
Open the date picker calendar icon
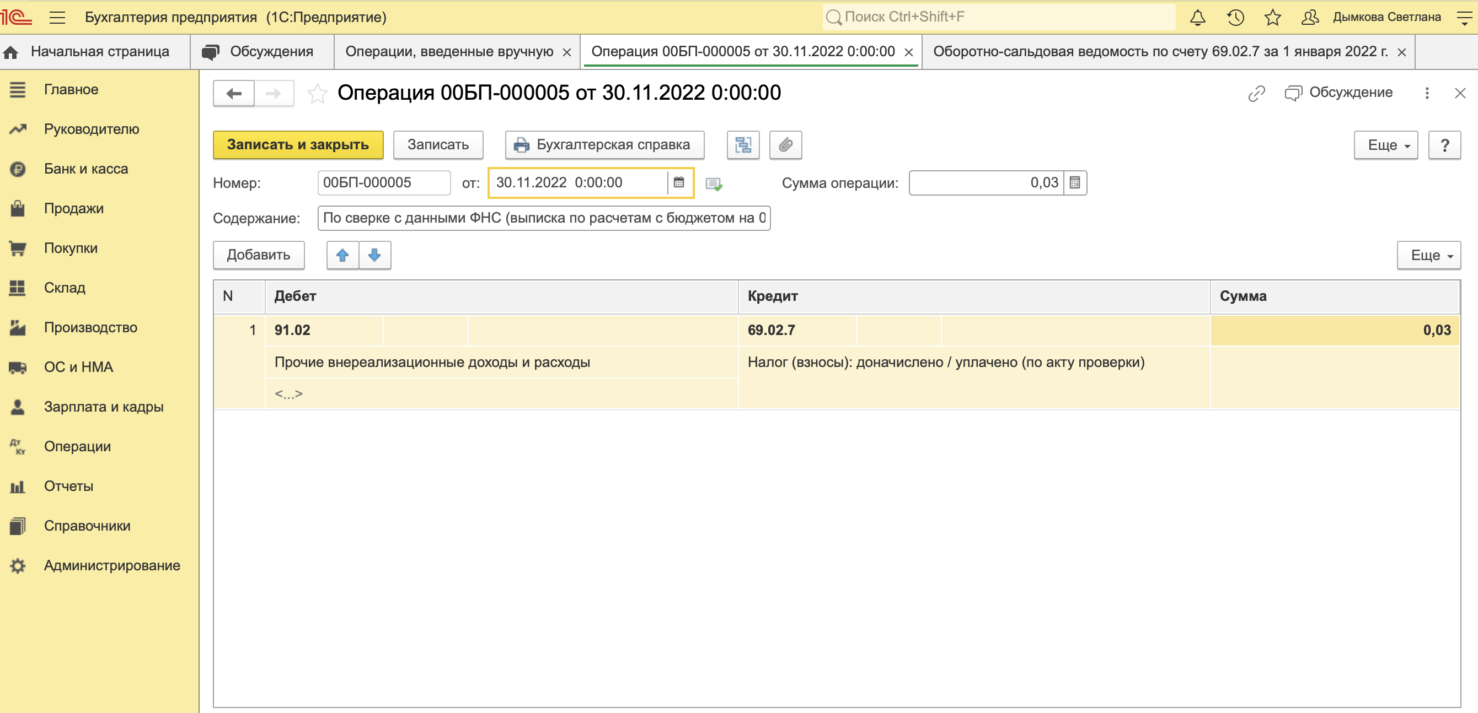[679, 183]
